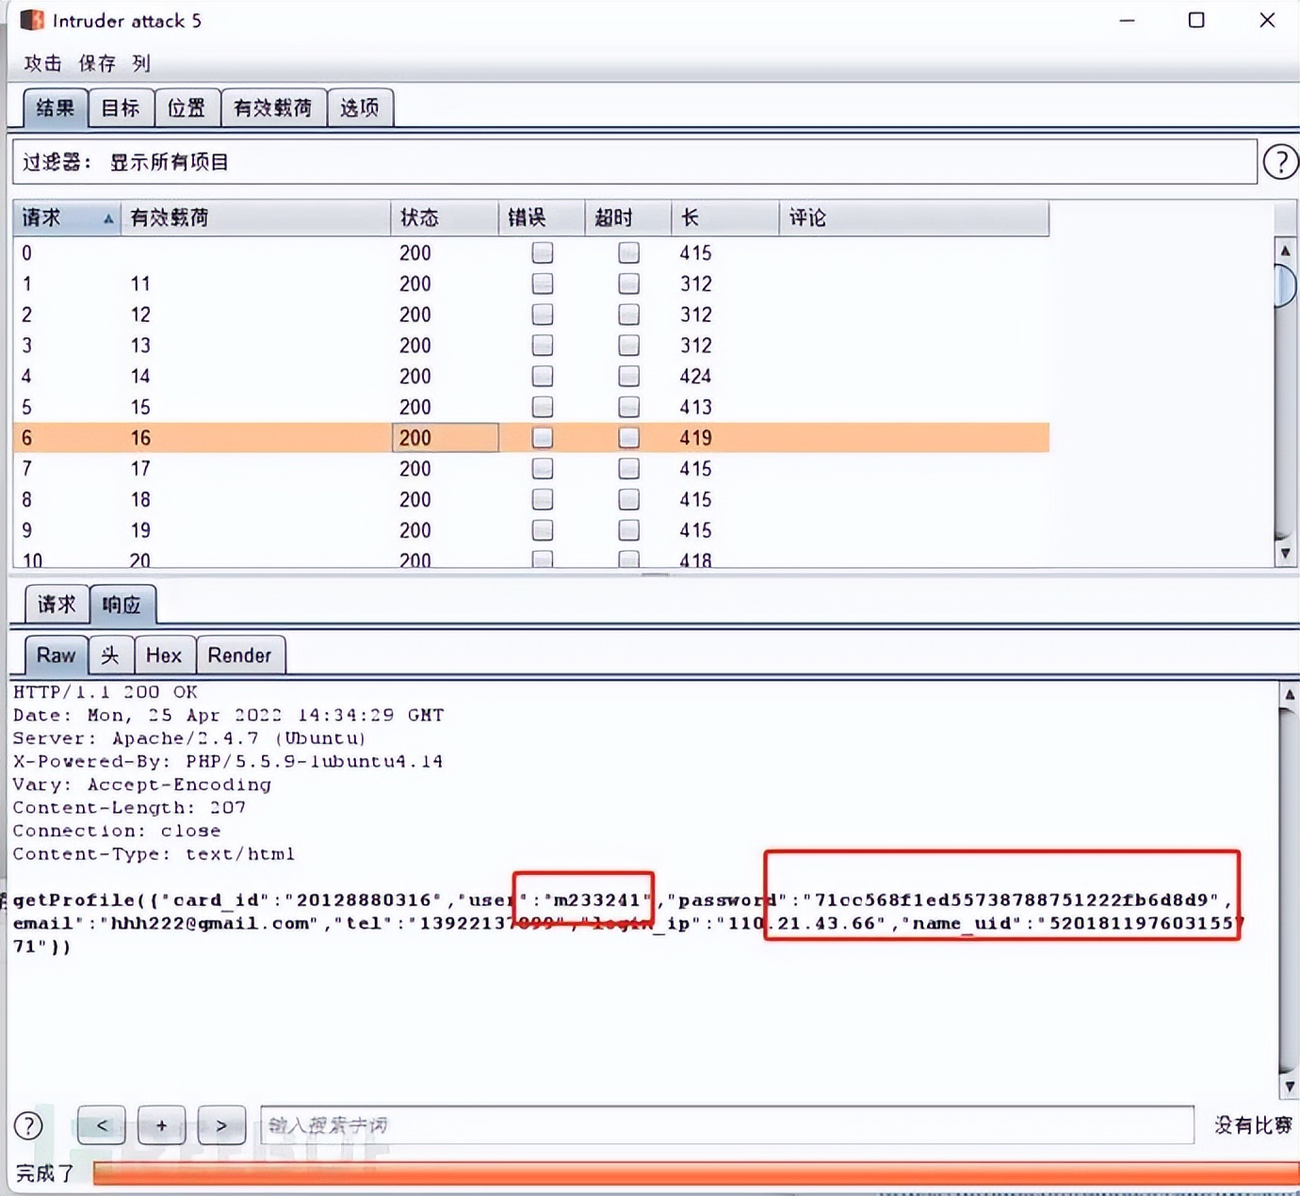Open the 列 columns menu
The image size is (1300, 1196).
(x=142, y=63)
